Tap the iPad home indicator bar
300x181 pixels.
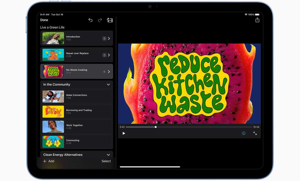(x=150, y=167)
